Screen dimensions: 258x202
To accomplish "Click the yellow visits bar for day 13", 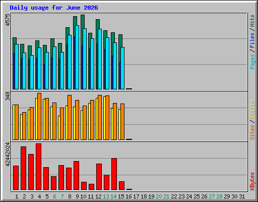I will coord(104,118).
